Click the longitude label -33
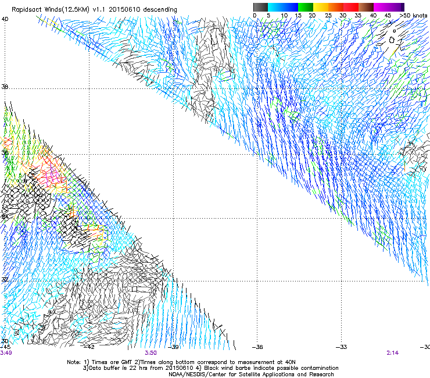The image size is (430, 378). click(342, 347)
